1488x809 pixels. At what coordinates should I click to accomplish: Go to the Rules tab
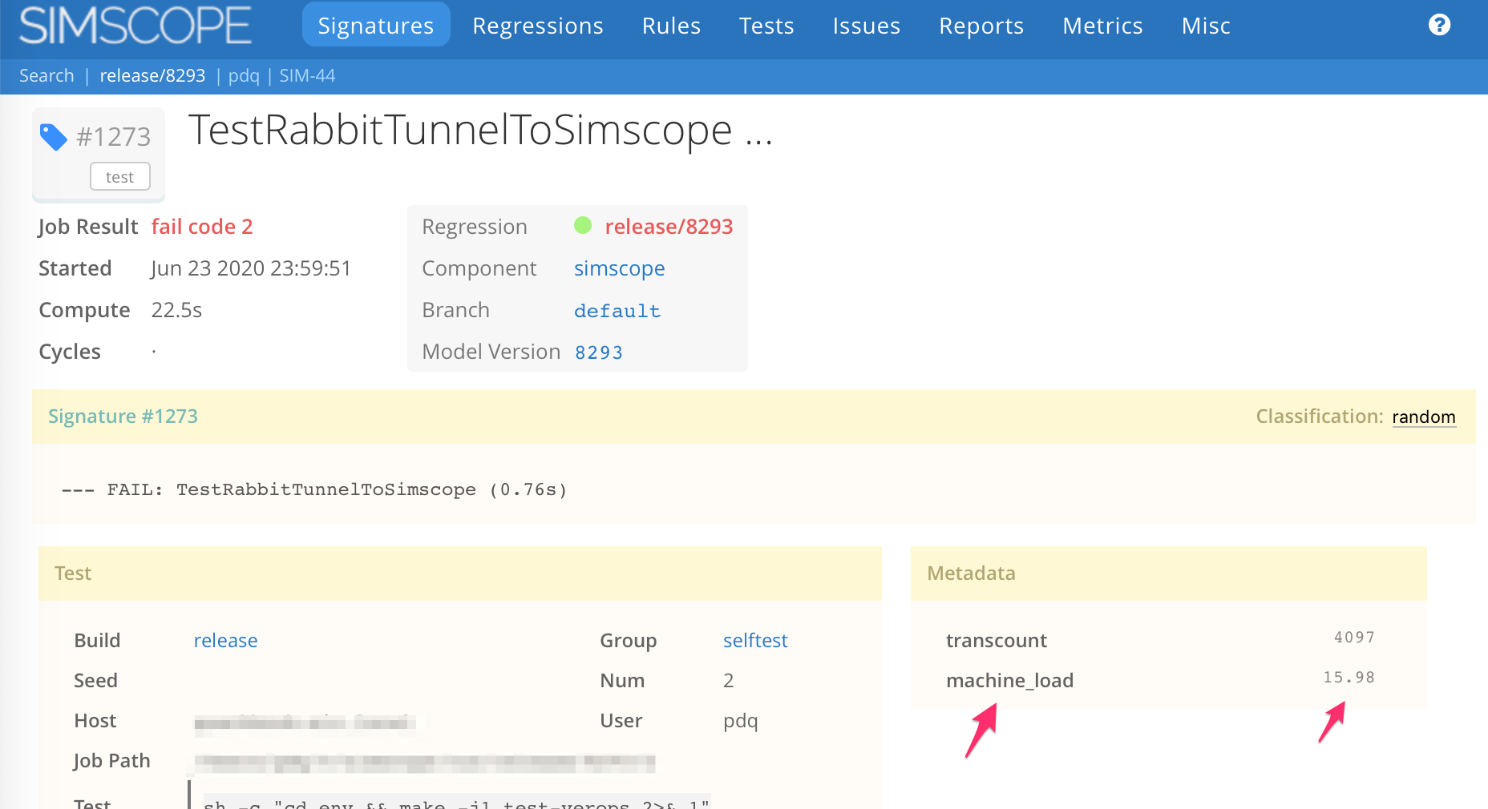pos(671,26)
